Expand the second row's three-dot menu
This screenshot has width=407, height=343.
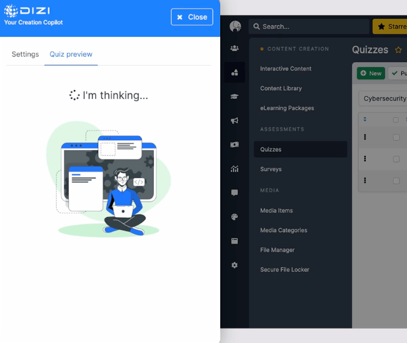(x=365, y=159)
